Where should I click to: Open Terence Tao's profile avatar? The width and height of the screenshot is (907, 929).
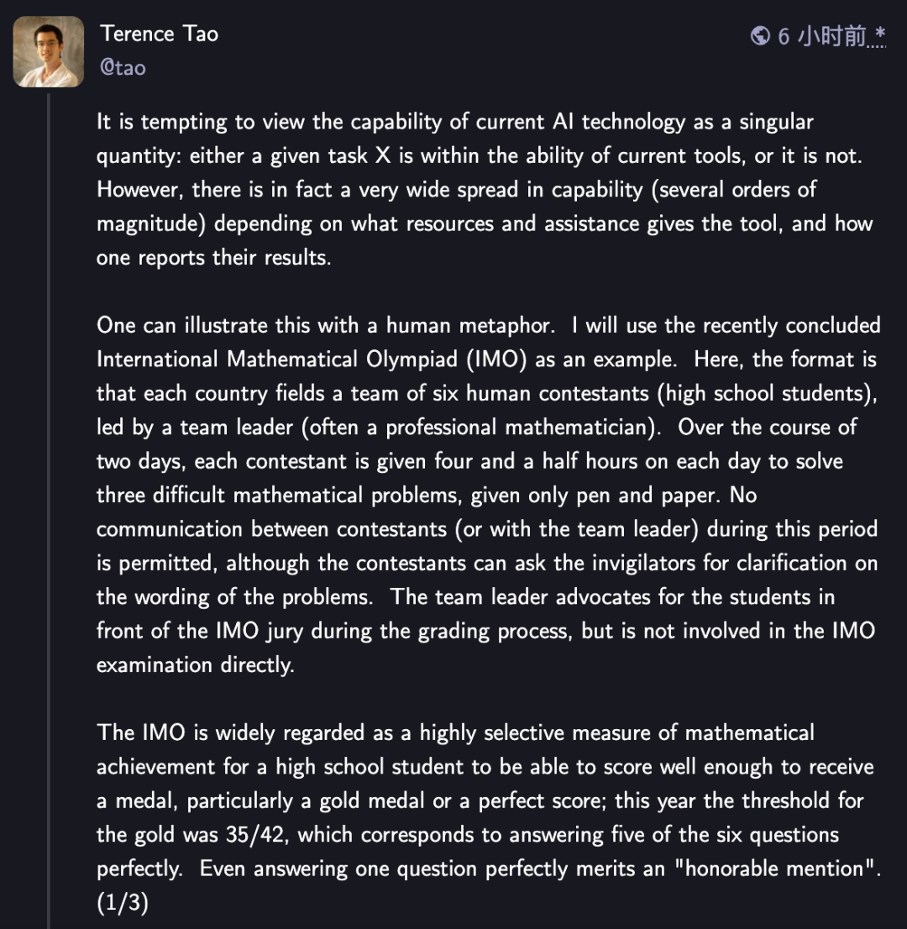click(49, 51)
